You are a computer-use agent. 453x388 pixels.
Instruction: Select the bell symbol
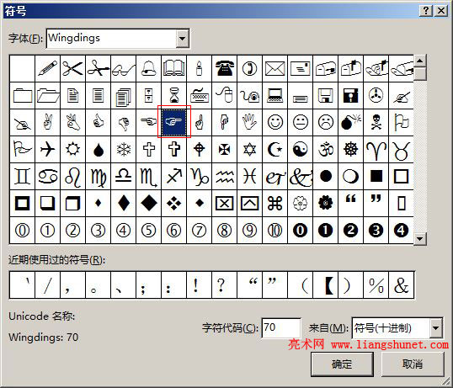point(149,69)
